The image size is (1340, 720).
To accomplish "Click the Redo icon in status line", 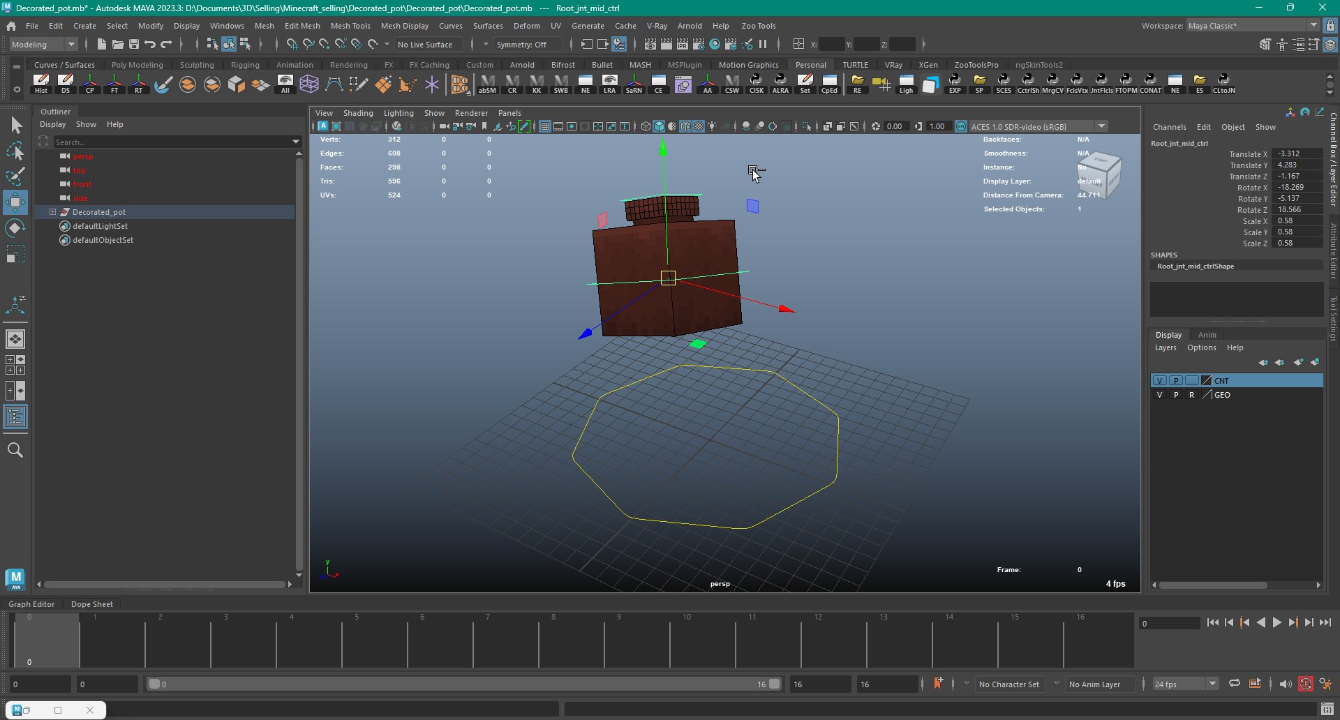I will click(166, 44).
